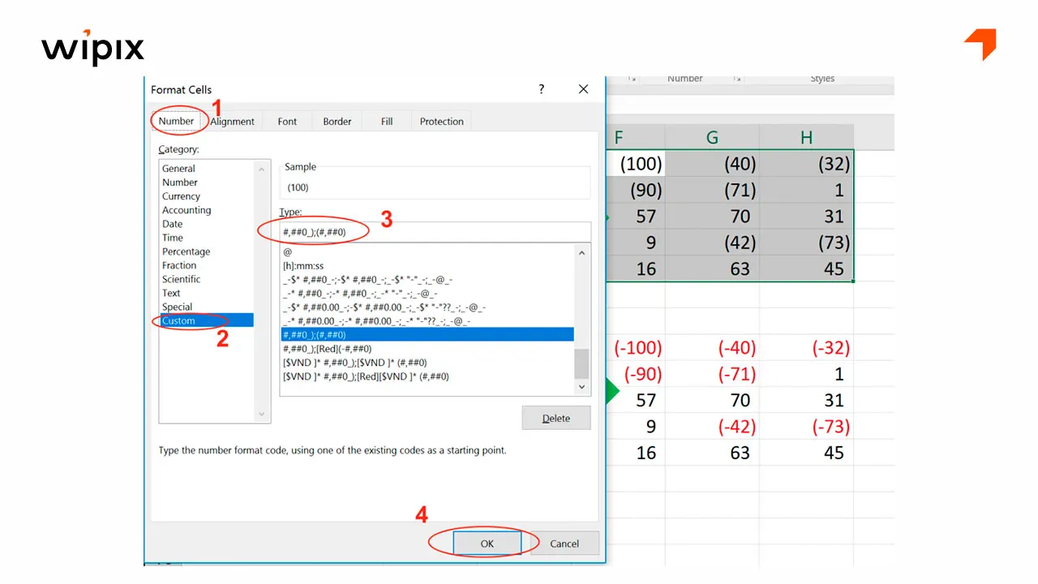Click the wipix logo
The width and height of the screenshot is (1038, 584).
(92, 49)
